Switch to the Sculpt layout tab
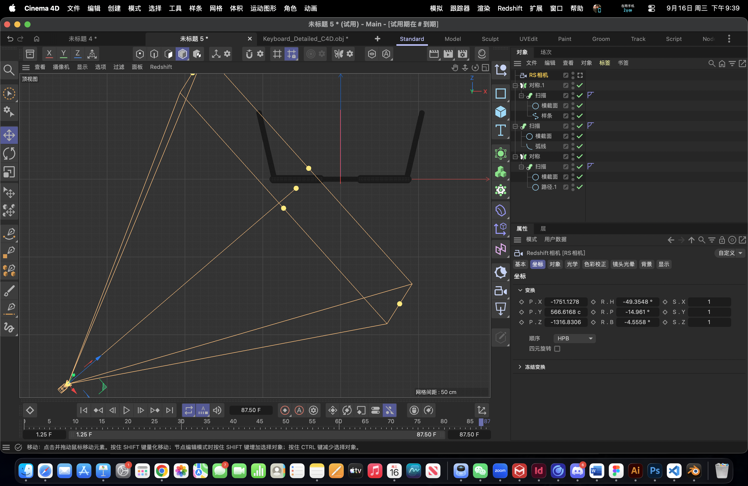The height and width of the screenshot is (486, 748). coord(490,39)
